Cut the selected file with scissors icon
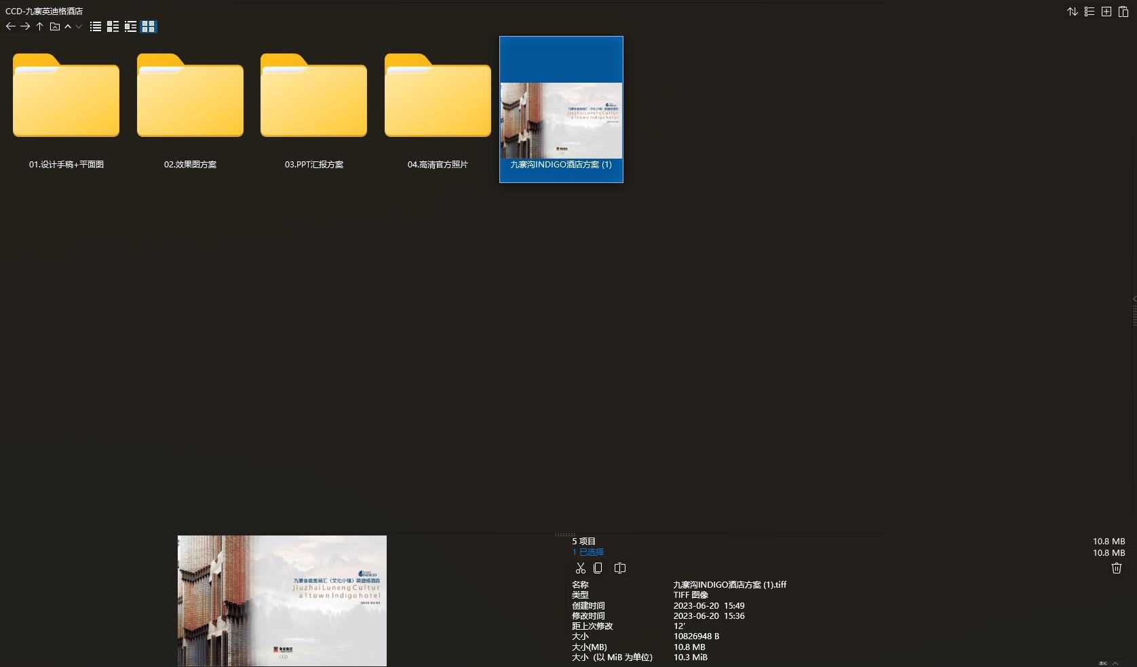The width and height of the screenshot is (1137, 667). [580, 568]
